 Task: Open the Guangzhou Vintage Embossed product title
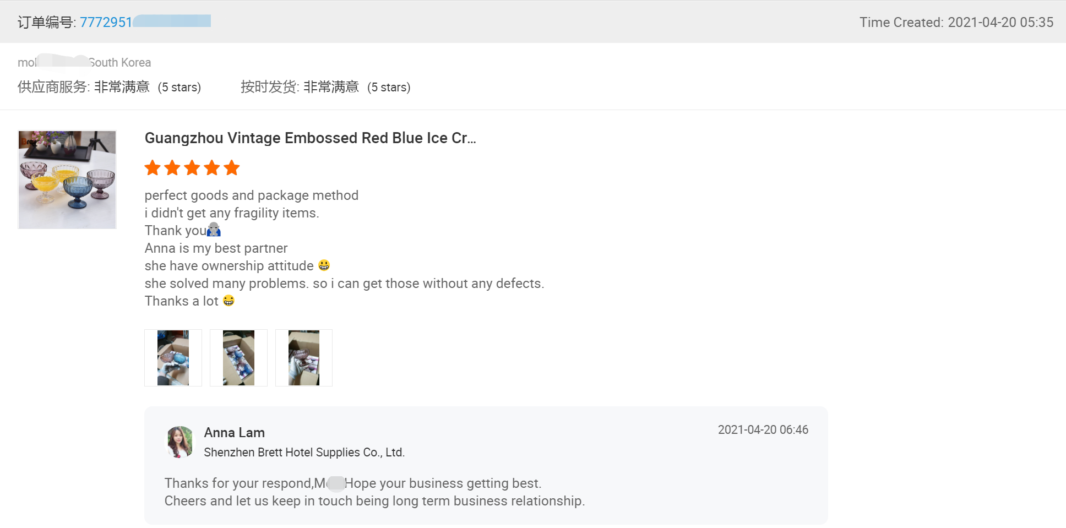click(x=310, y=138)
